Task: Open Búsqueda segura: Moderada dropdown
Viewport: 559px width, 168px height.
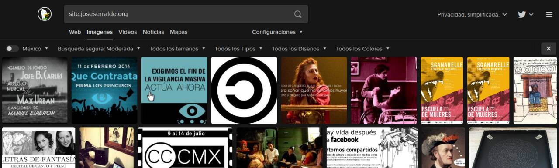Action: pyautogui.click(x=99, y=49)
